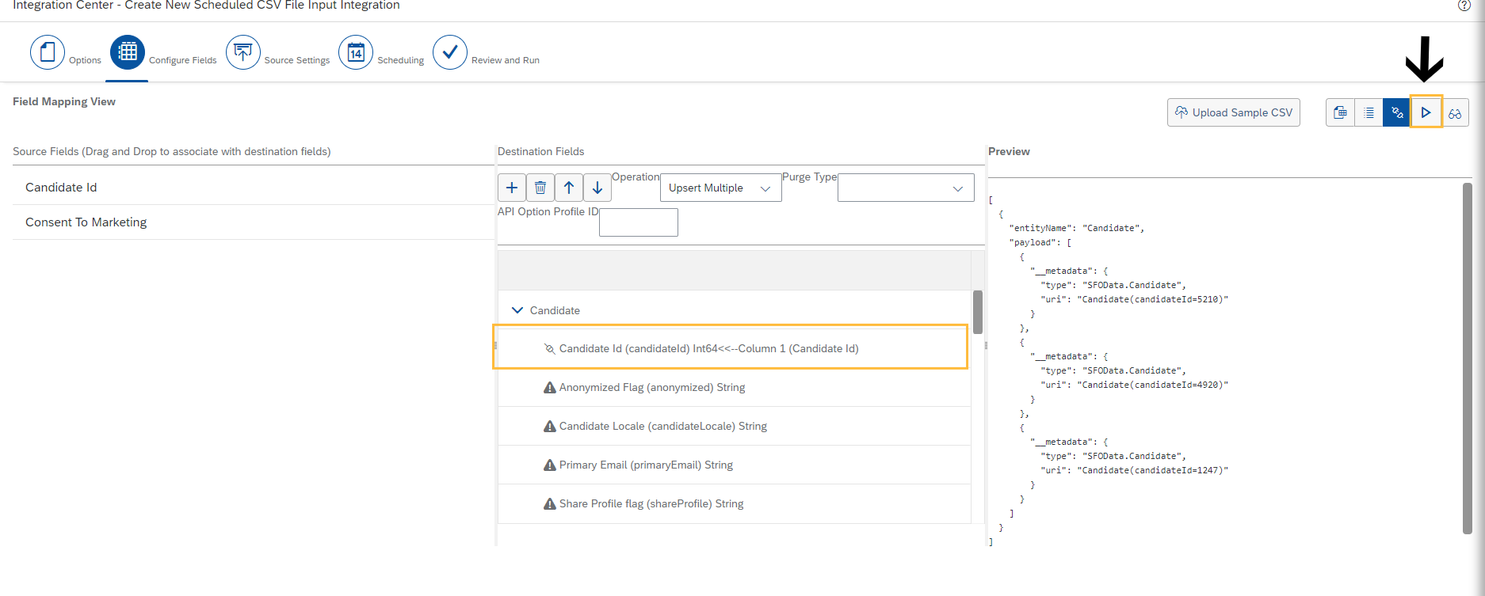Click the binoculars search icon
Viewport: 1485px width, 596px height.
click(x=1455, y=113)
